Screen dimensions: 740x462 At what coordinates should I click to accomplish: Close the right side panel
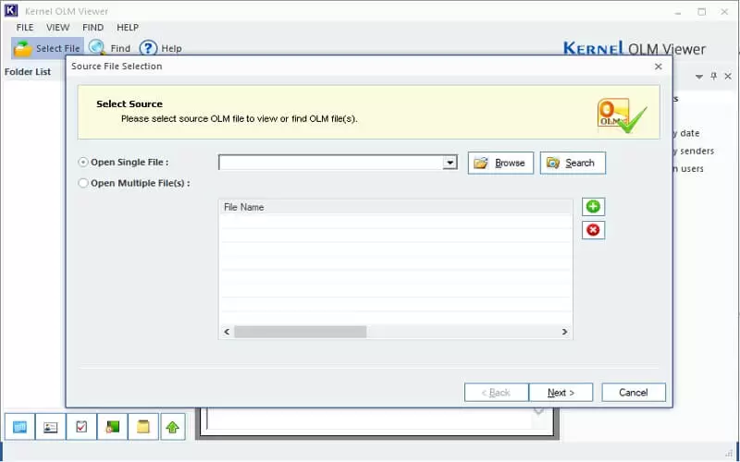click(728, 76)
